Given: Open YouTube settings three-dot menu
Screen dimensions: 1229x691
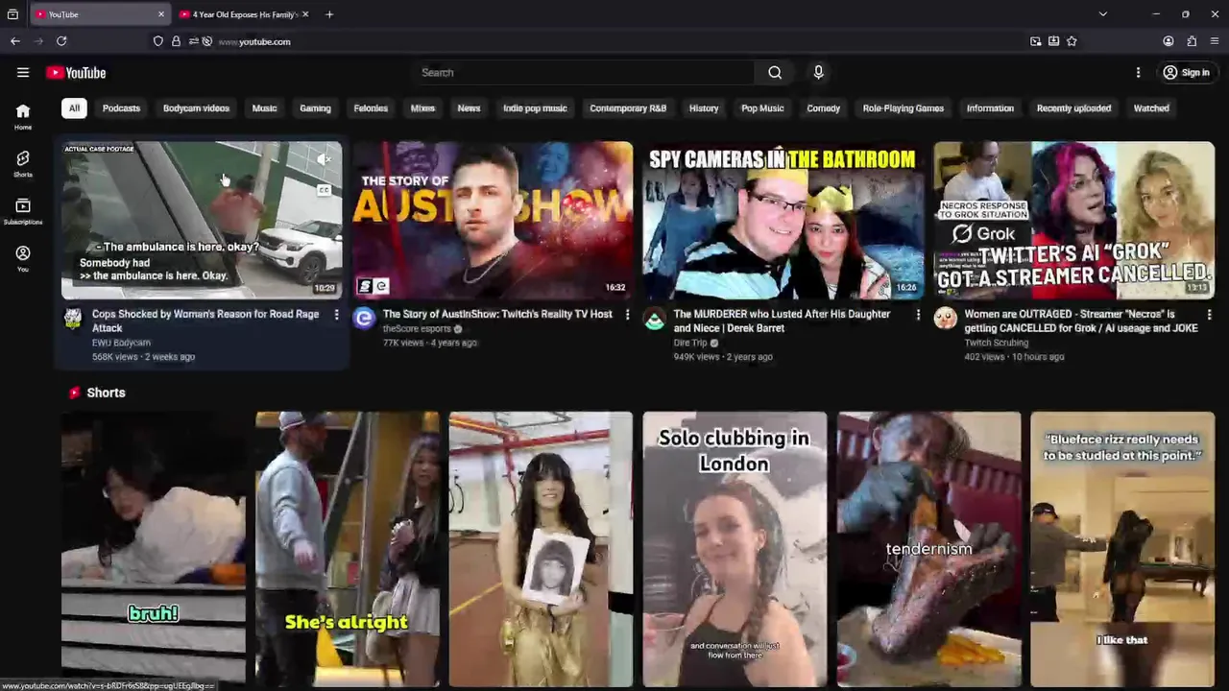Looking at the screenshot, I should pos(1138,72).
